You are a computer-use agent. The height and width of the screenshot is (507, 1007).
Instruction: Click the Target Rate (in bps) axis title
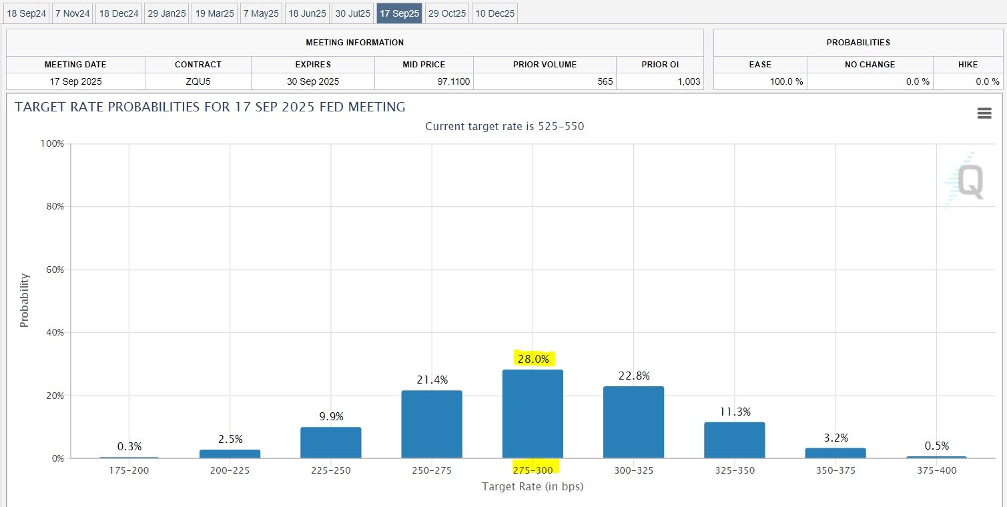coord(533,487)
